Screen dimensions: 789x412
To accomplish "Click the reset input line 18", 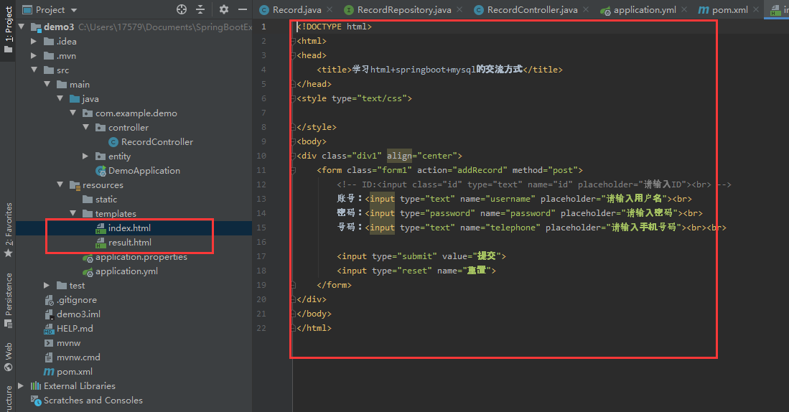I will (416, 271).
